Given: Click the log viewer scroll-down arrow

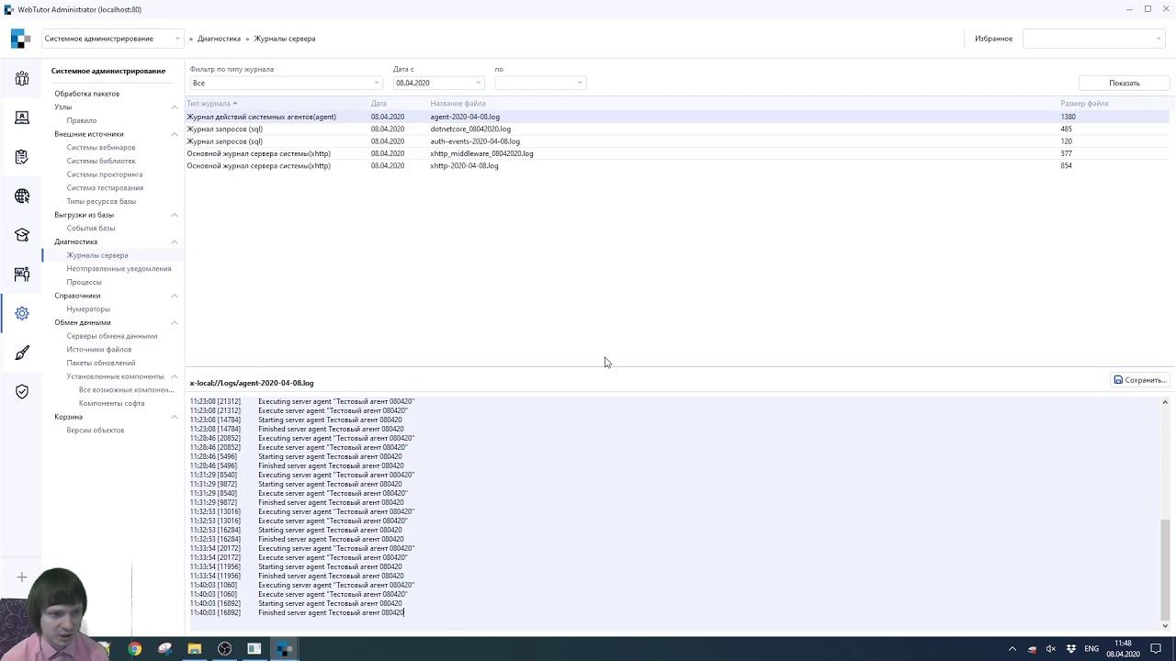Looking at the screenshot, I should [x=1165, y=626].
